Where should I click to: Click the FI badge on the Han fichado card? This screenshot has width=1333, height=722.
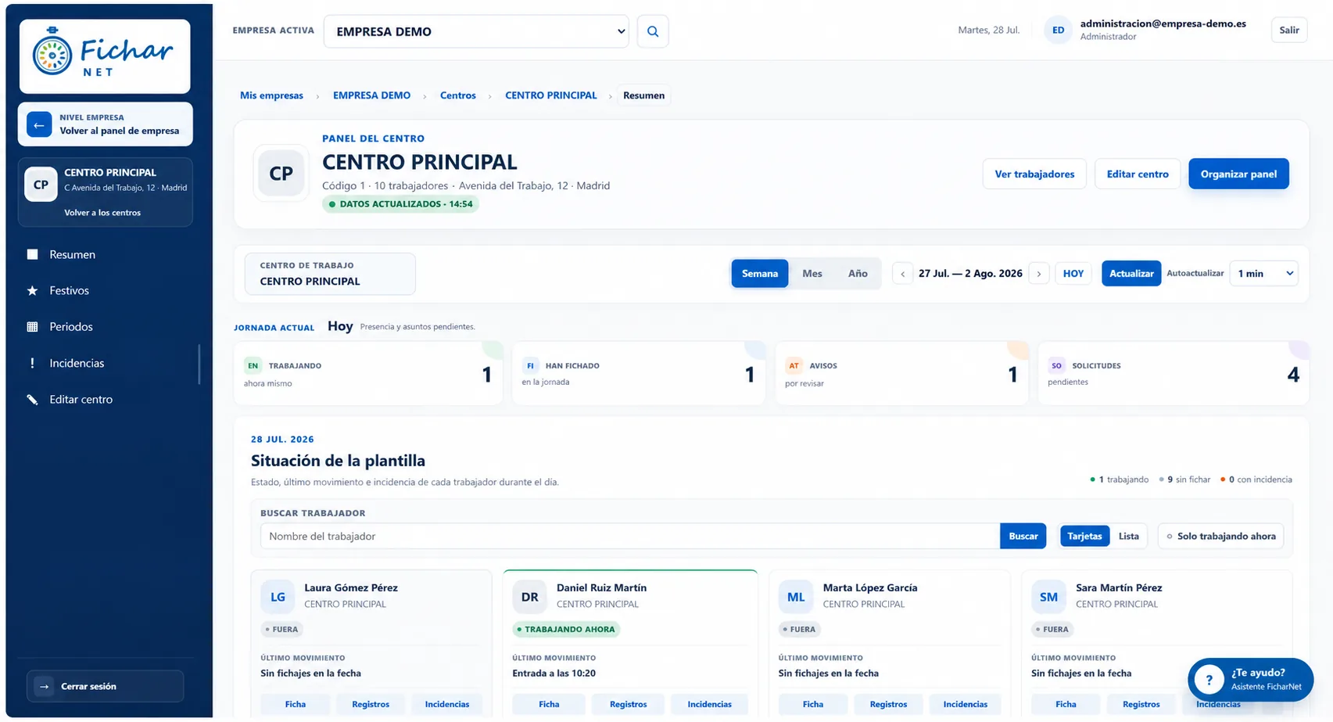point(530,365)
